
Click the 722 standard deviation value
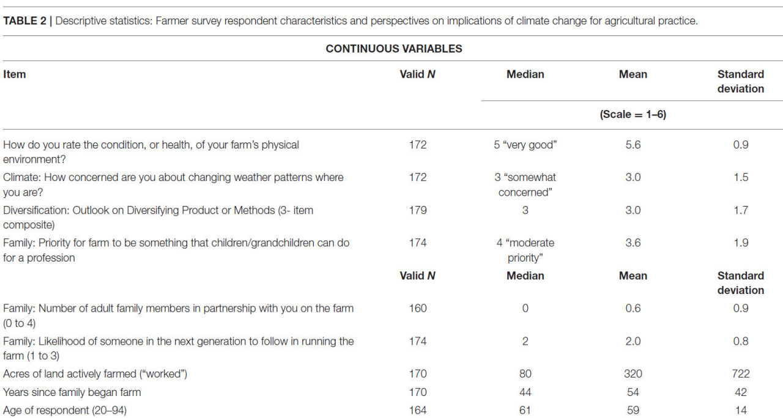coord(741,374)
